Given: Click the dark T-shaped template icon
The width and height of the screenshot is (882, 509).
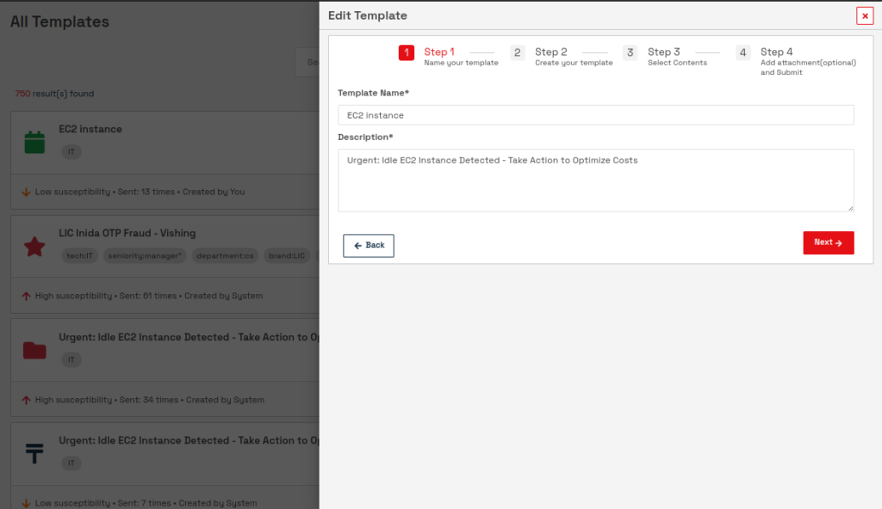Looking at the screenshot, I should click(34, 453).
